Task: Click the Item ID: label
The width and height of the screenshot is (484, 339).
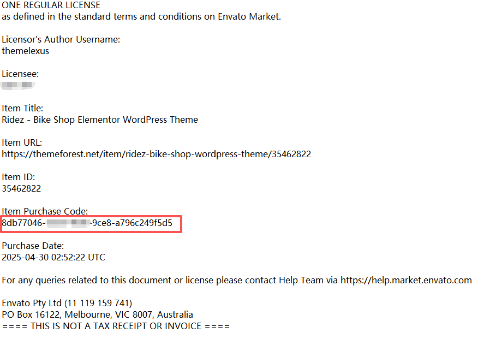Action: coord(18,177)
